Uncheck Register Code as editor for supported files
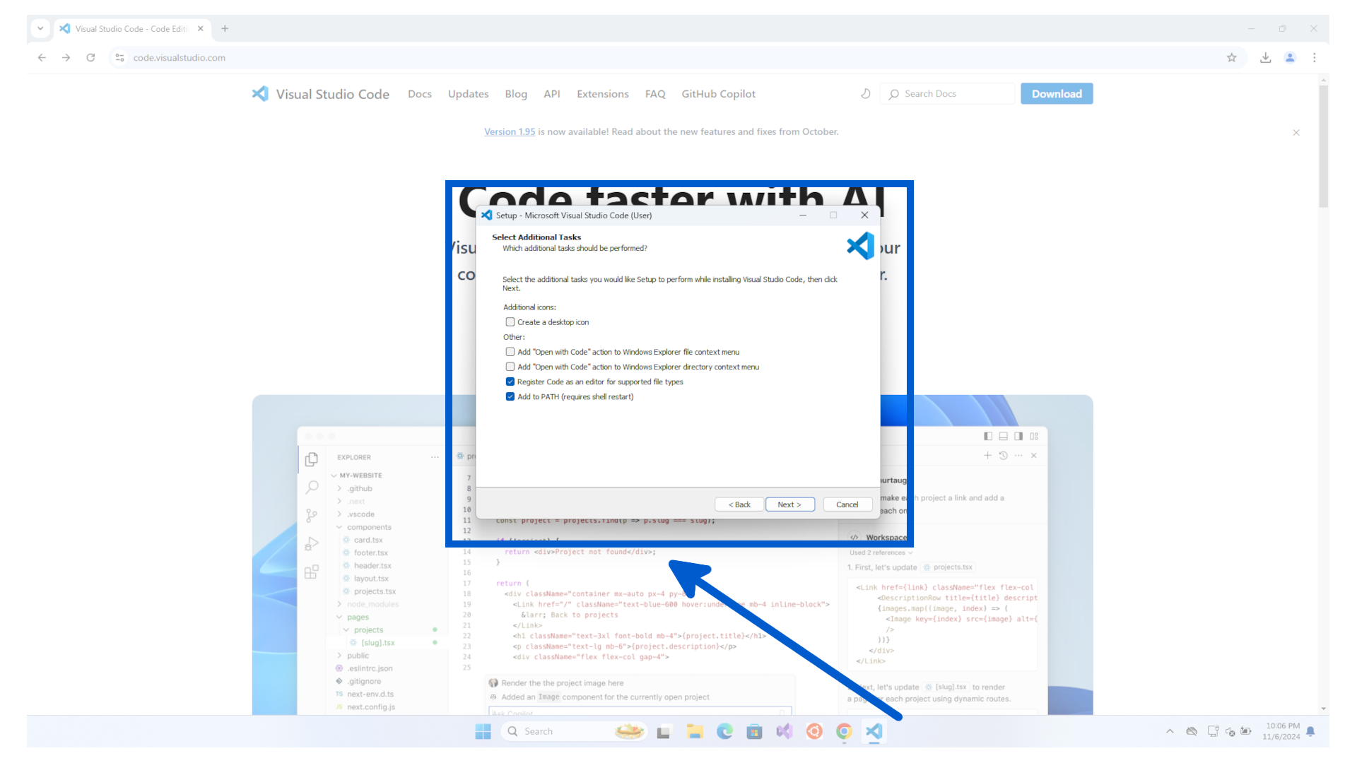The image size is (1357, 763). pos(510,381)
